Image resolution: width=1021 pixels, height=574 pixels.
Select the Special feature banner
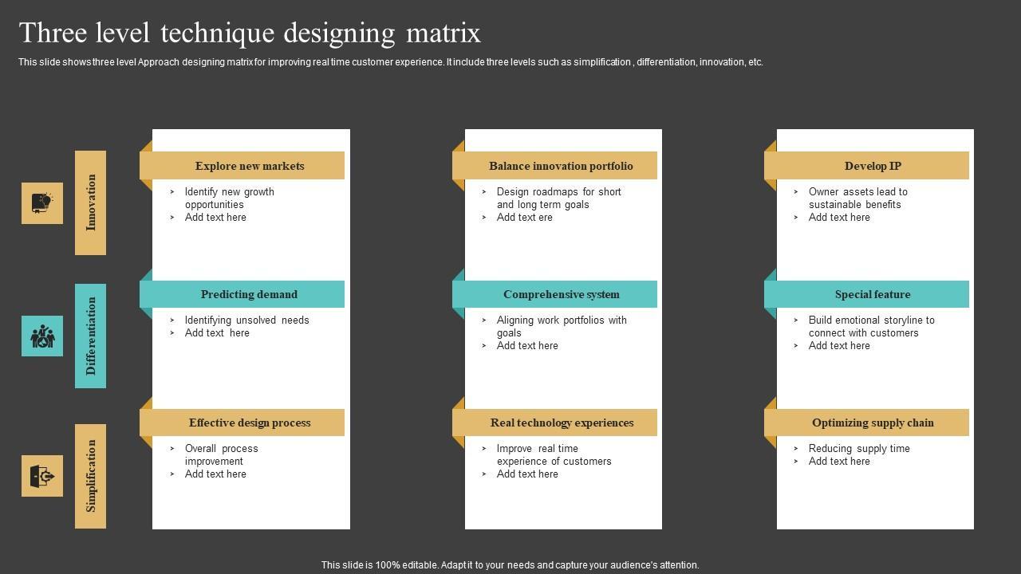click(x=867, y=294)
